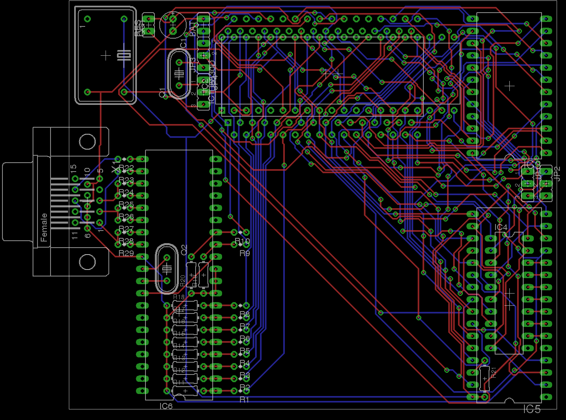This screenshot has width=566, height=420.
Task: Select the C1 round capacitor footprint
Action: pos(173,25)
